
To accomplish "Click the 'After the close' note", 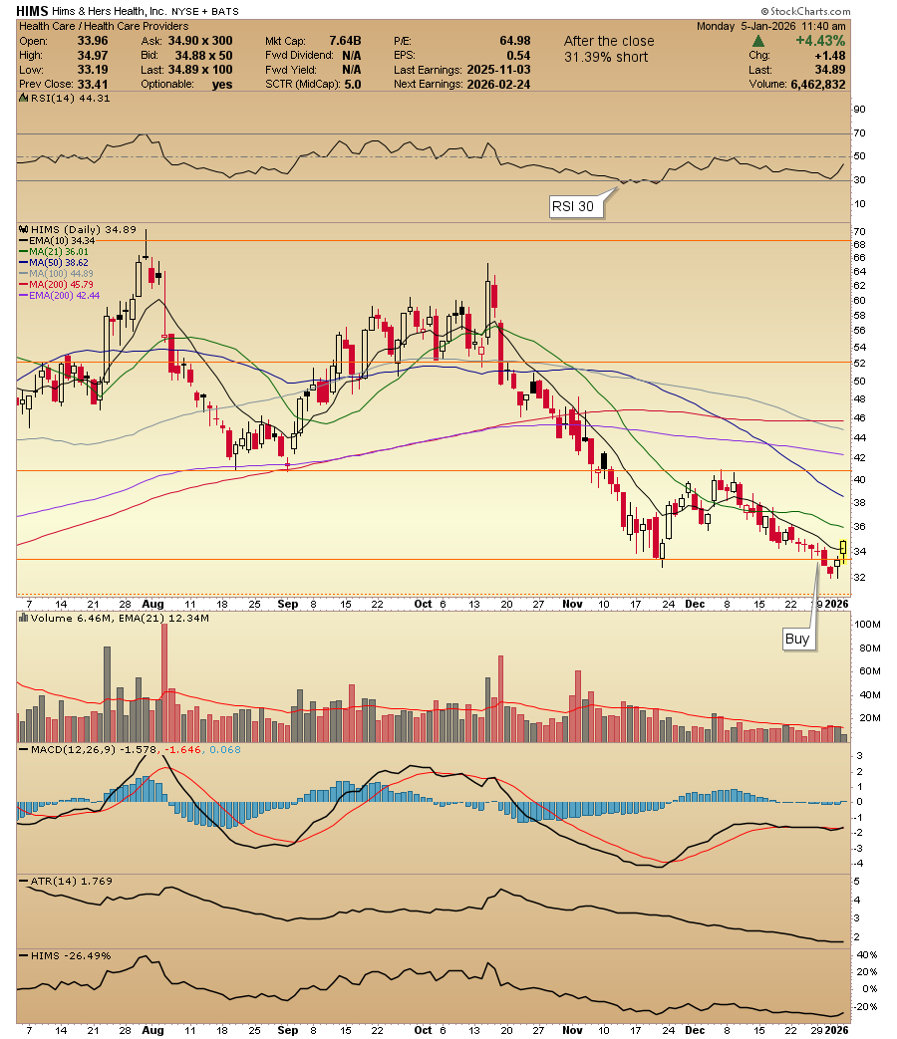I will [609, 41].
